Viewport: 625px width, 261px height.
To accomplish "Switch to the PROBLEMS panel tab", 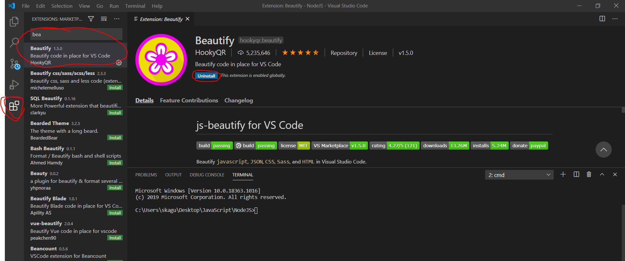I will click(x=146, y=175).
